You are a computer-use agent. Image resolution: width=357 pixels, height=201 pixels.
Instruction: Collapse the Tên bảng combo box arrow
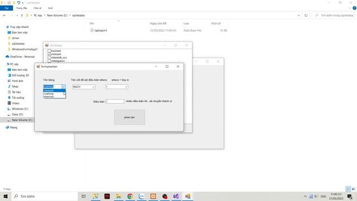point(64,87)
